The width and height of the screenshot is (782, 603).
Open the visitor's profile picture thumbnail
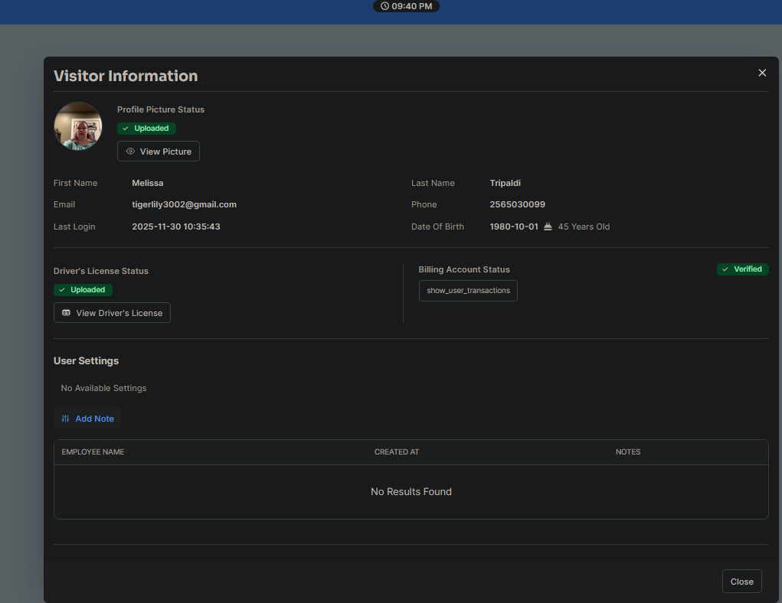[x=78, y=126]
